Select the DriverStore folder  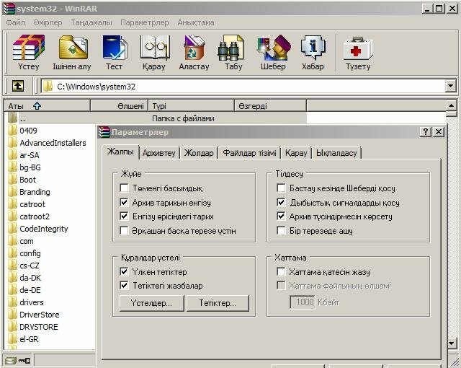pyautogui.click(x=34, y=315)
